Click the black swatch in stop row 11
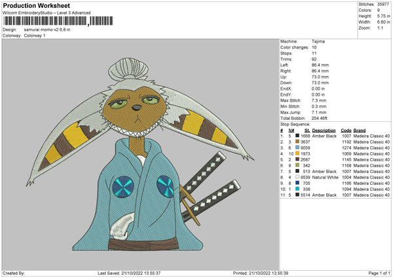The height and width of the screenshot is (278, 393). pyautogui.click(x=297, y=195)
